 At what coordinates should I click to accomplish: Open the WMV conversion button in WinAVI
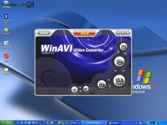(x=123, y=47)
